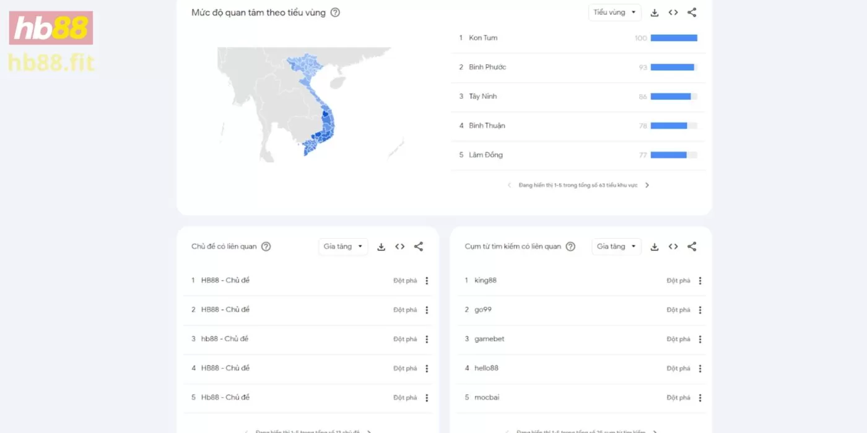
Task: Click the Kon Tum interest bar
Action: (x=674, y=38)
